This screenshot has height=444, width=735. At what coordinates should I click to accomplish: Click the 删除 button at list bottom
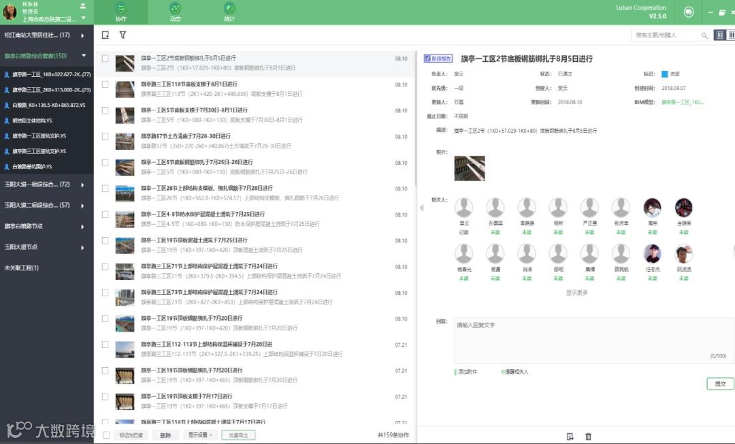(165, 435)
